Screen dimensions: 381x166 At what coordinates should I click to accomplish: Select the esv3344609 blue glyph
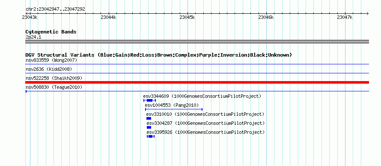point(149,100)
